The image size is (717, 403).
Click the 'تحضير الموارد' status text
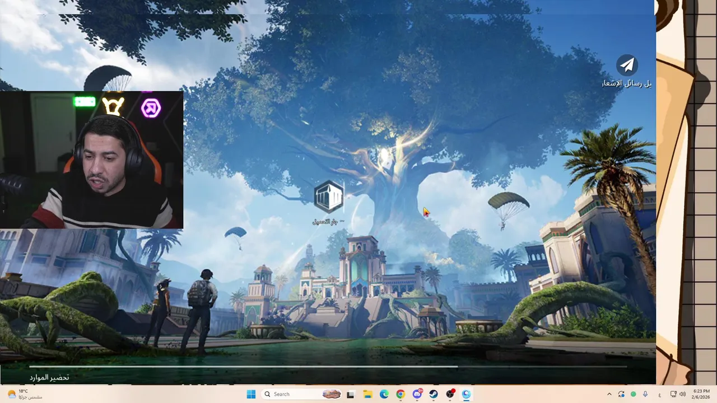pos(49,377)
